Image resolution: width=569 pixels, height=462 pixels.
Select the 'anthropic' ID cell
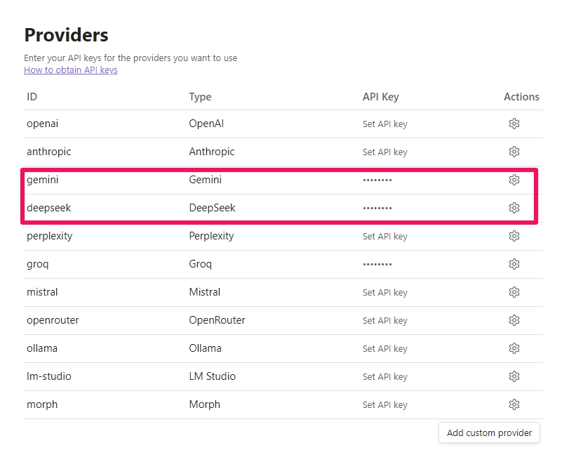pos(49,152)
